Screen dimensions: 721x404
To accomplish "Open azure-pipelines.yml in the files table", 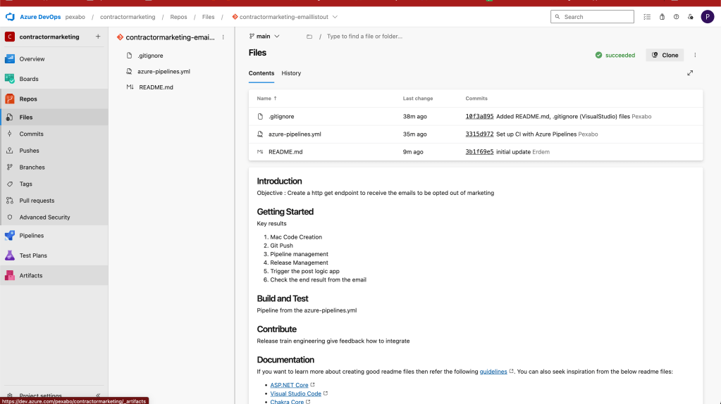I will click(295, 134).
